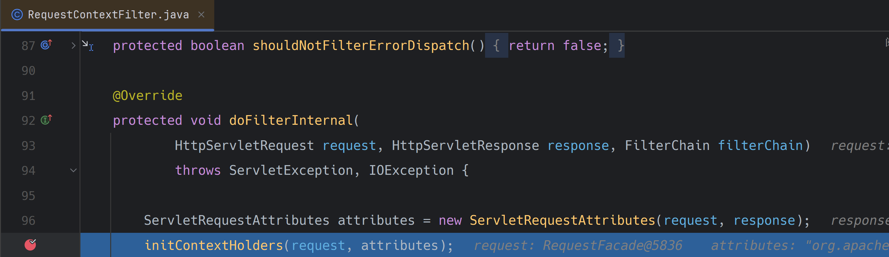889x257 pixels.
Task: Click the @Override annotation
Action: [x=147, y=95]
